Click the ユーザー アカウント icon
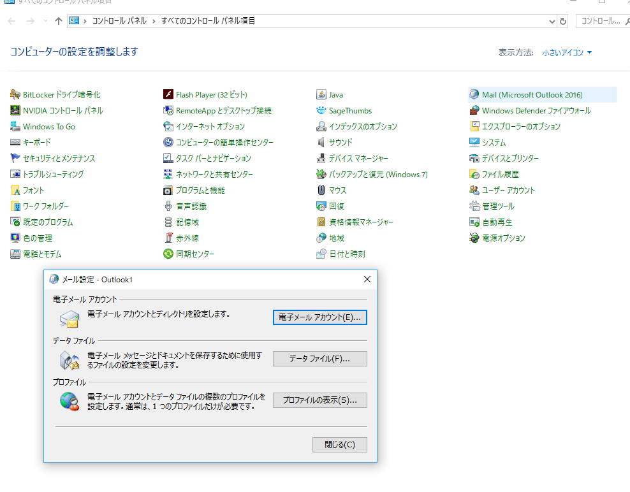This screenshot has height=492, width=630. [x=474, y=190]
